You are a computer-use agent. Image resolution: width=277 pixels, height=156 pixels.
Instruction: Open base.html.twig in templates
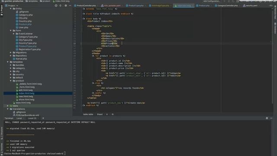[23, 103]
